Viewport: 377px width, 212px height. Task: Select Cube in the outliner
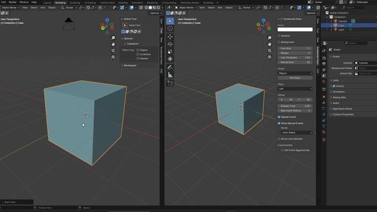click(x=341, y=25)
